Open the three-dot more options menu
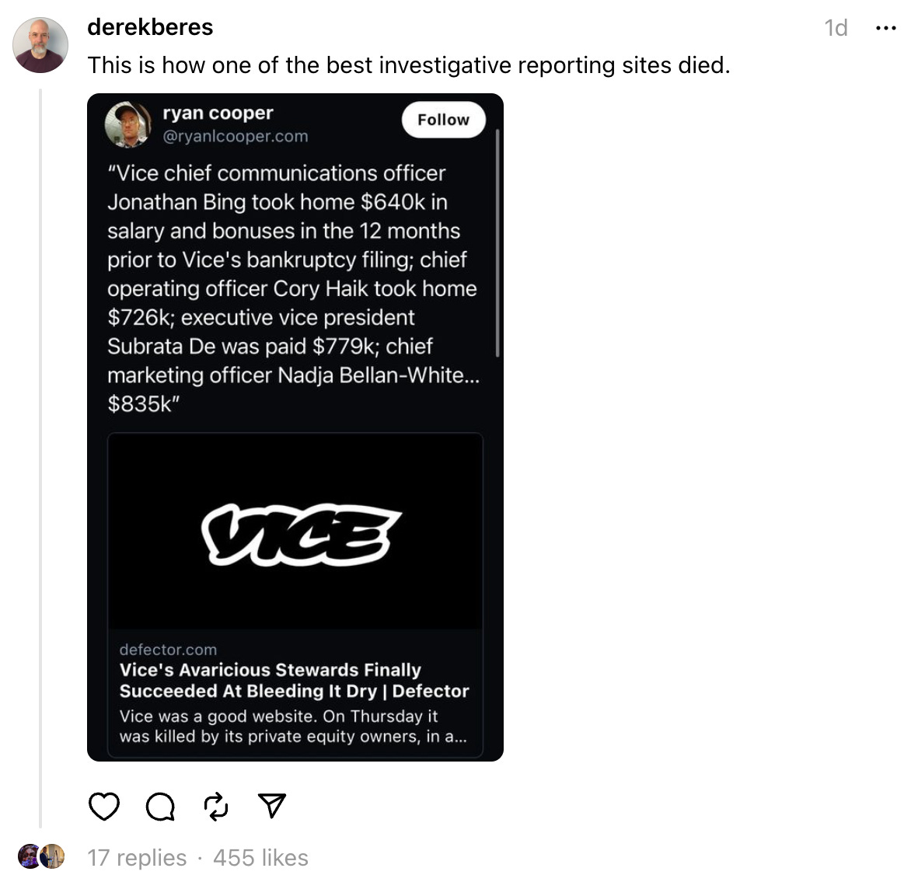 point(885,28)
